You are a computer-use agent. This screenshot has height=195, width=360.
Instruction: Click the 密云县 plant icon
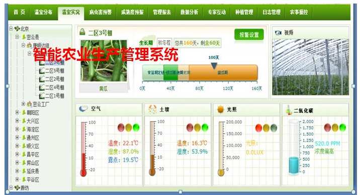coord(24,37)
